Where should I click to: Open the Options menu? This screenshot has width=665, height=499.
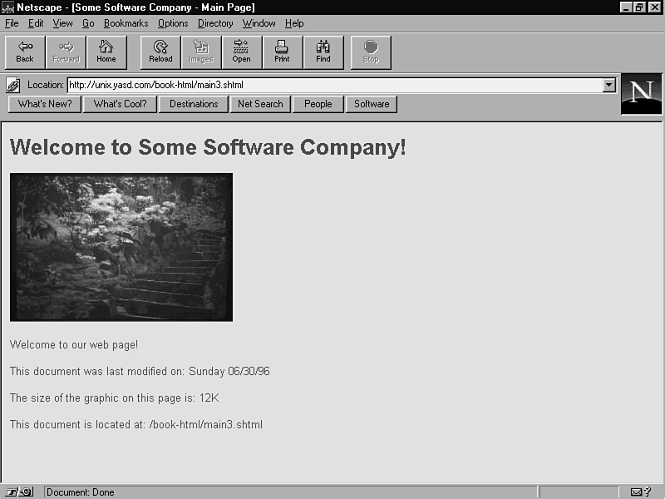point(173,23)
